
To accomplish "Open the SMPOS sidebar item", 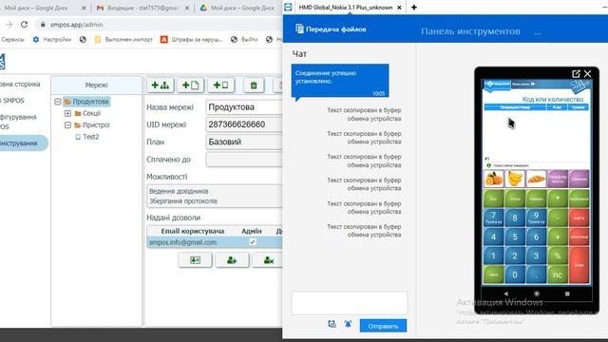I will coord(12,101).
